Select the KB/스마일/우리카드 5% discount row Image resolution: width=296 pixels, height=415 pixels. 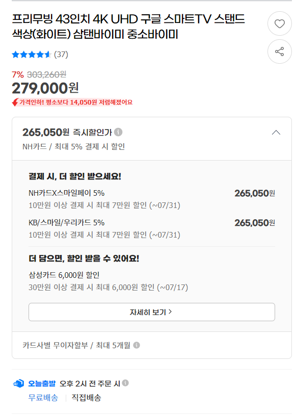(152, 229)
